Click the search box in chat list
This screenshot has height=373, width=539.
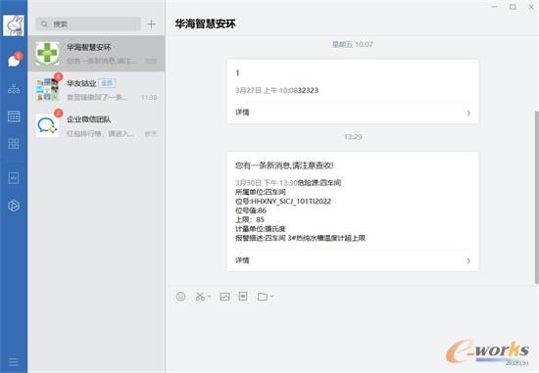[x=88, y=24]
